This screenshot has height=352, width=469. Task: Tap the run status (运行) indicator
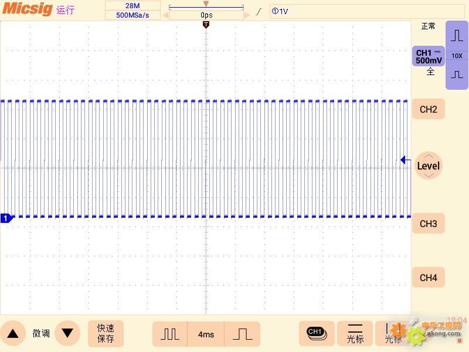pos(65,10)
